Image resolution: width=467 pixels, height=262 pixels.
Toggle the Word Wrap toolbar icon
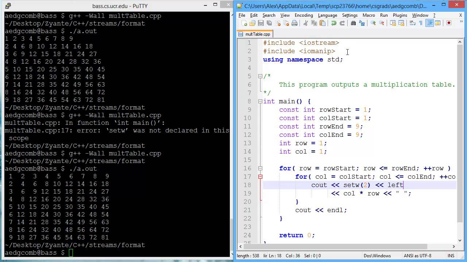click(412, 23)
